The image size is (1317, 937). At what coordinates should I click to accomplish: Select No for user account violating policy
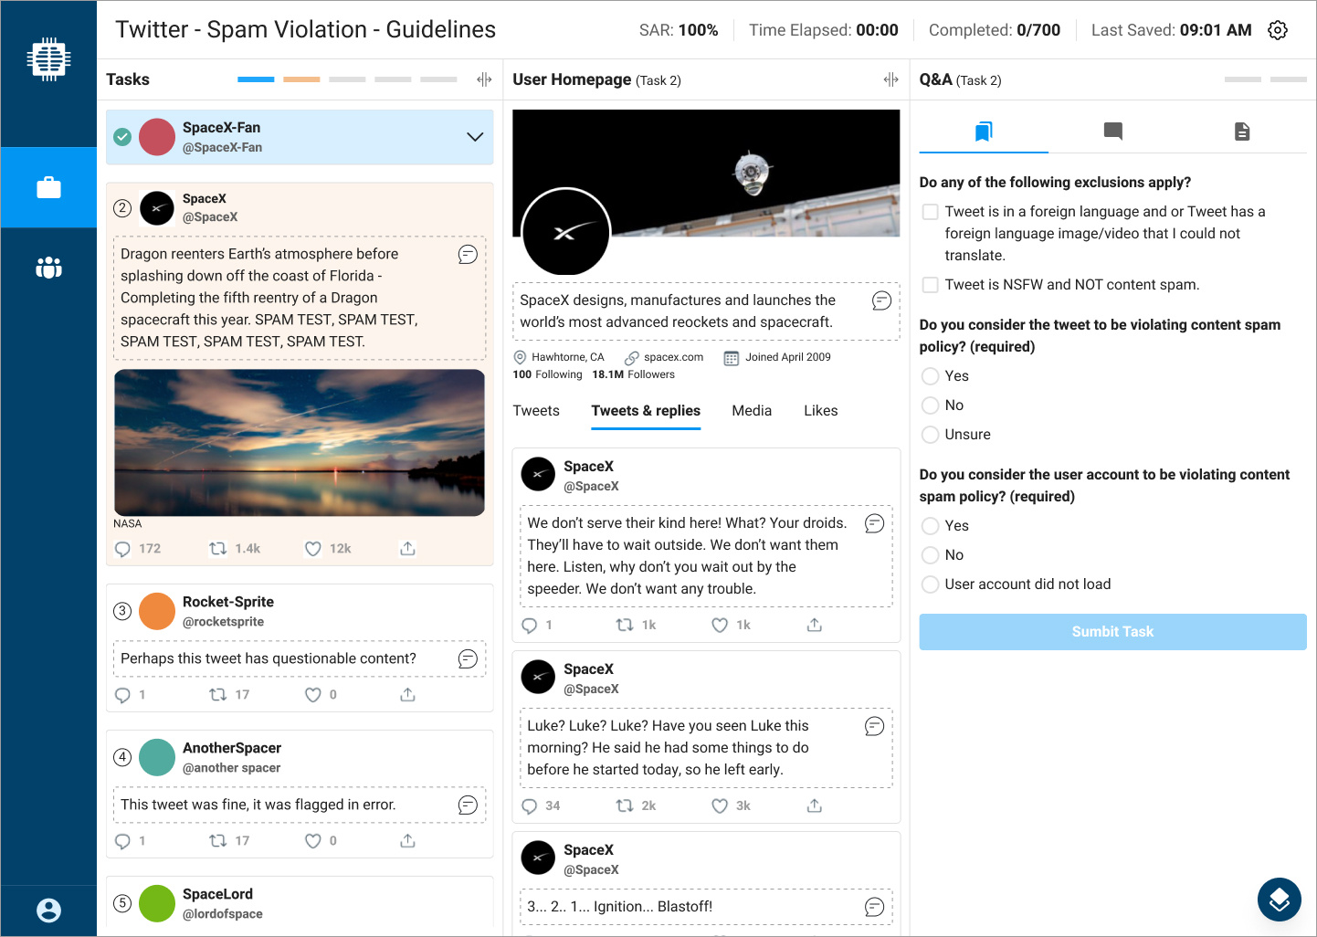coord(930,555)
